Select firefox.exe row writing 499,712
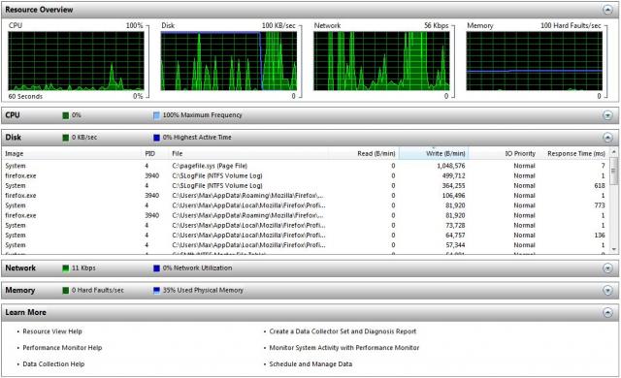Image resolution: width=621 pixels, height=378 pixels. (306, 175)
